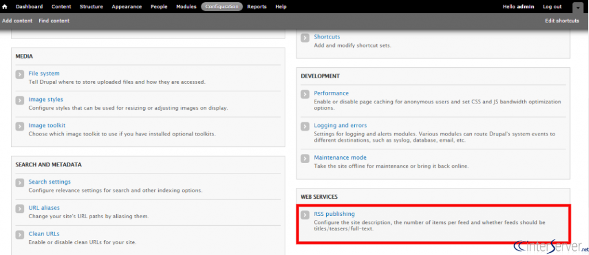Image resolution: width=589 pixels, height=255 pixels.
Task: Open the Modules menu
Action: pos(186,6)
